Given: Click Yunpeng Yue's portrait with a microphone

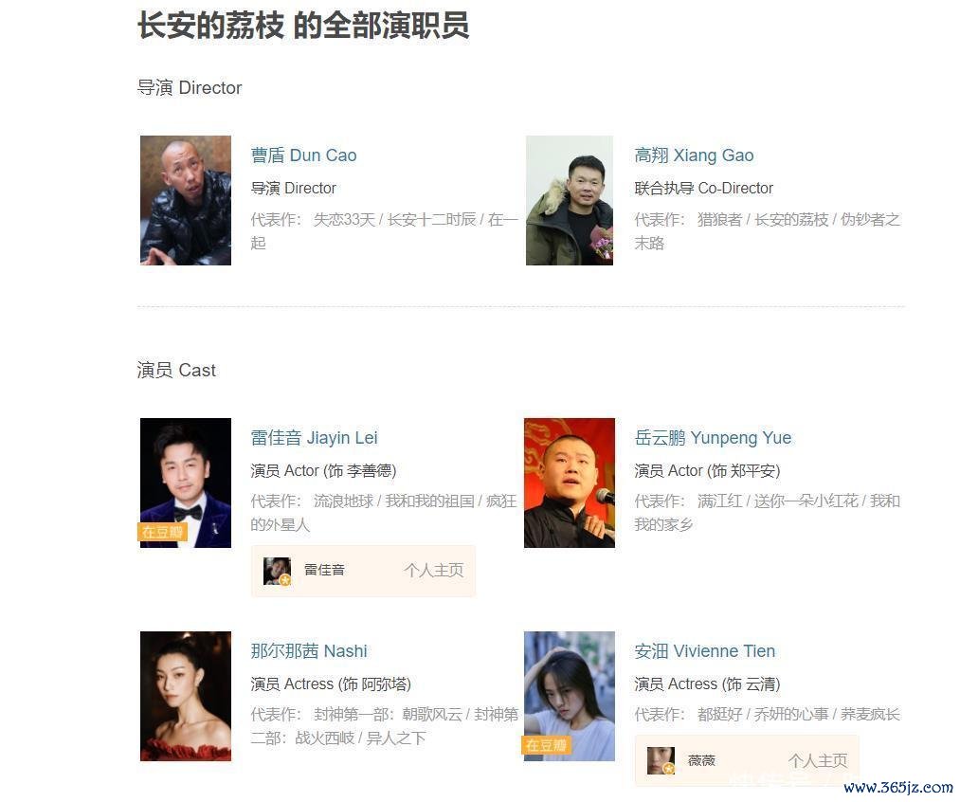Looking at the screenshot, I should pos(570,483).
